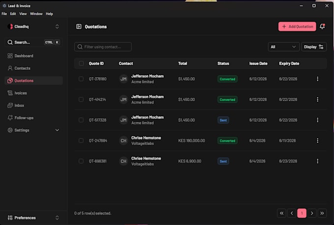334x225 pixels.
Task: Click the KES 6,900.00 total
Action: click(x=190, y=161)
